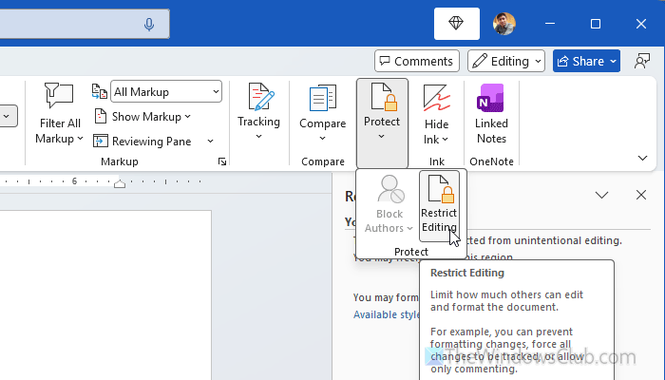Viewport: 665px width, 380px height.
Task: Open Restrict Editing pane options chevron
Action: tap(601, 195)
